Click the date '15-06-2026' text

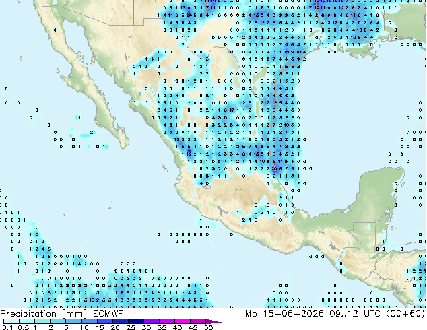click(293, 314)
